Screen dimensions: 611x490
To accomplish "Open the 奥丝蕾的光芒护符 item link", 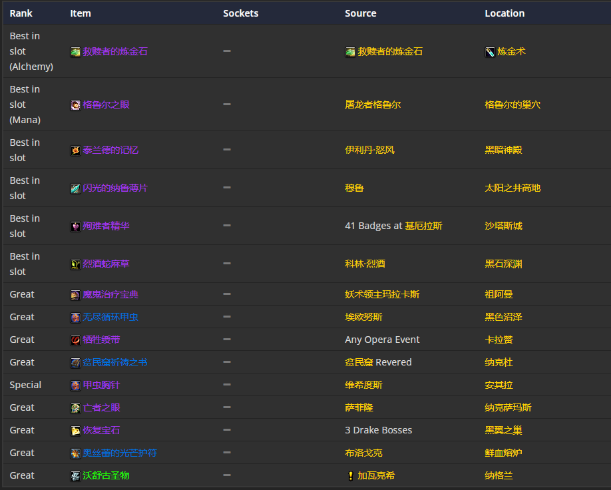I will [120, 453].
